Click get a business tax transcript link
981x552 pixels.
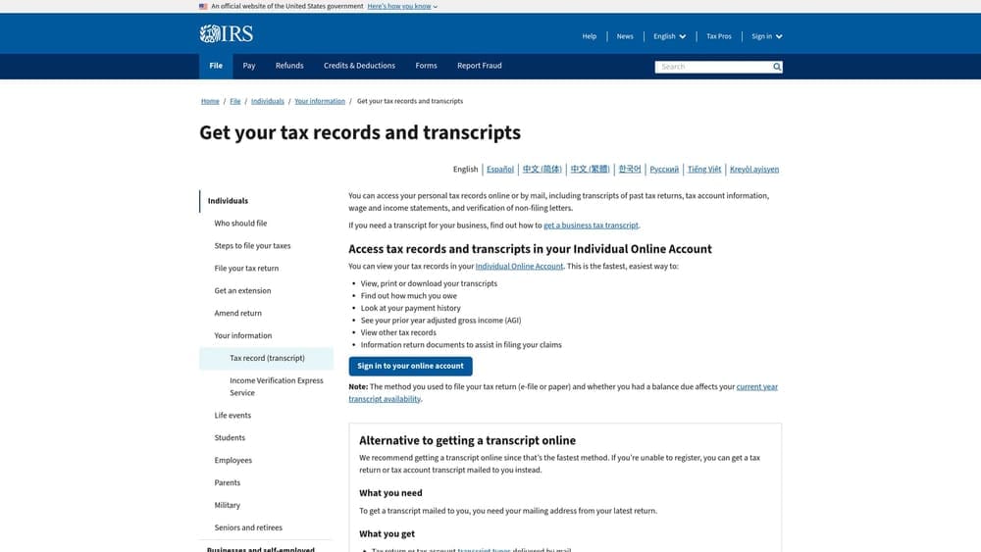pos(591,226)
